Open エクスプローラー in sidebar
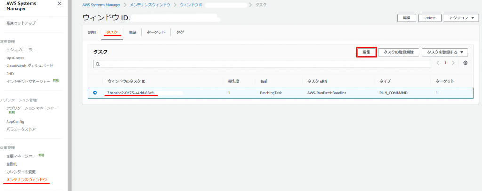The height and width of the screenshot is (191, 482). point(21,50)
